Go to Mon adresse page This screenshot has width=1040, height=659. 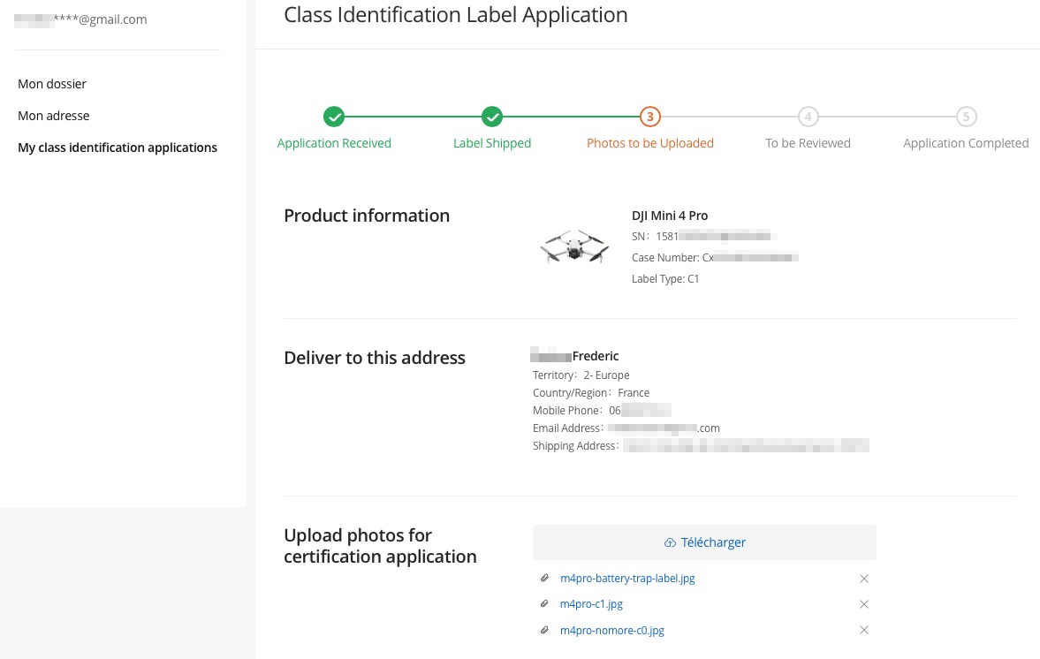tap(53, 116)
